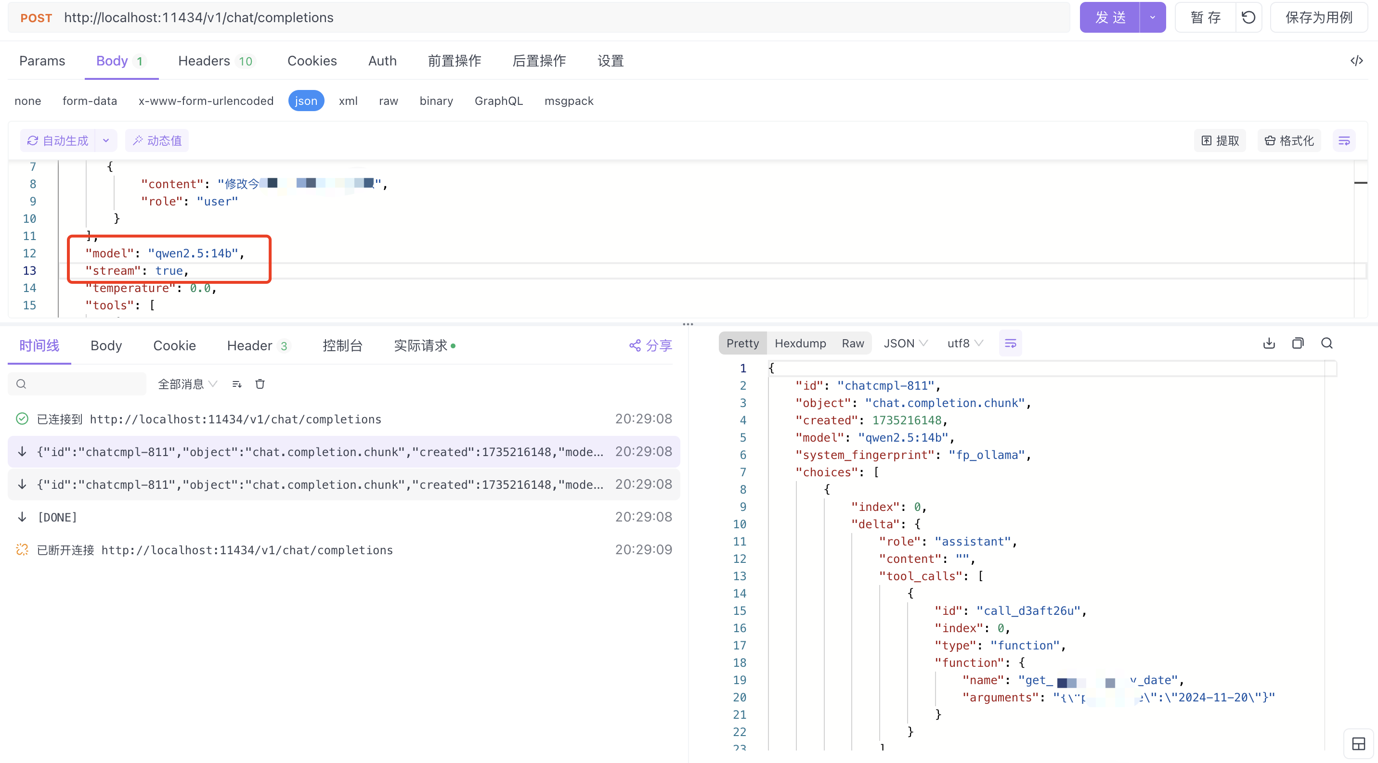This screenshot has width=1378, height=763.
Task: Expand the 自动生成 dropdown arrow
Action: coord(106,140)
